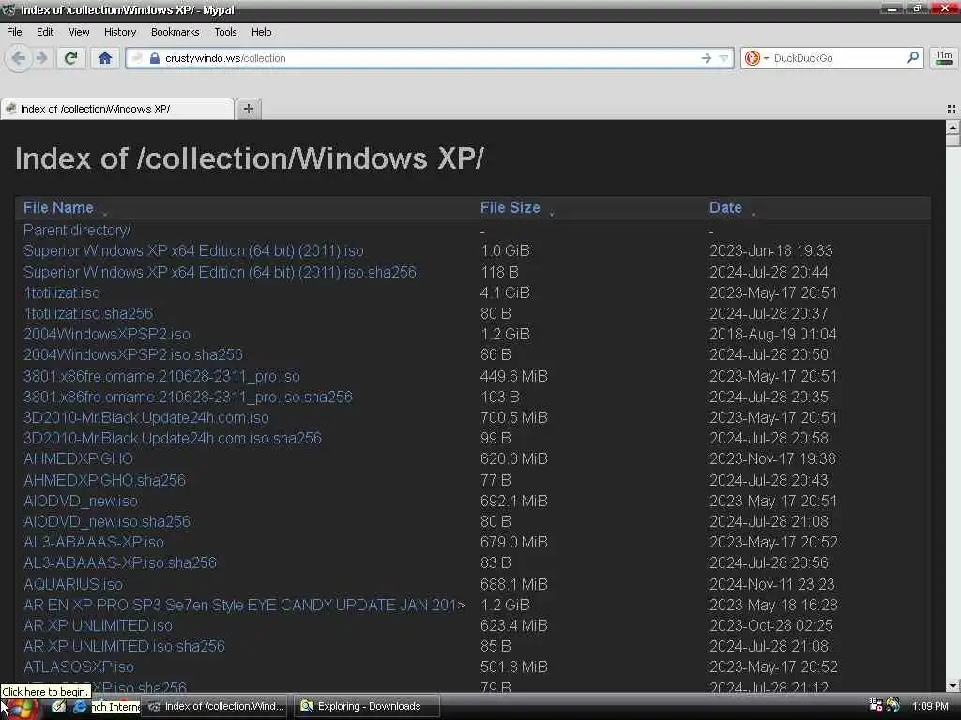Switch to the Index of /collection taskbar button
The image size is (961, 720).
(x=217, y=706)
